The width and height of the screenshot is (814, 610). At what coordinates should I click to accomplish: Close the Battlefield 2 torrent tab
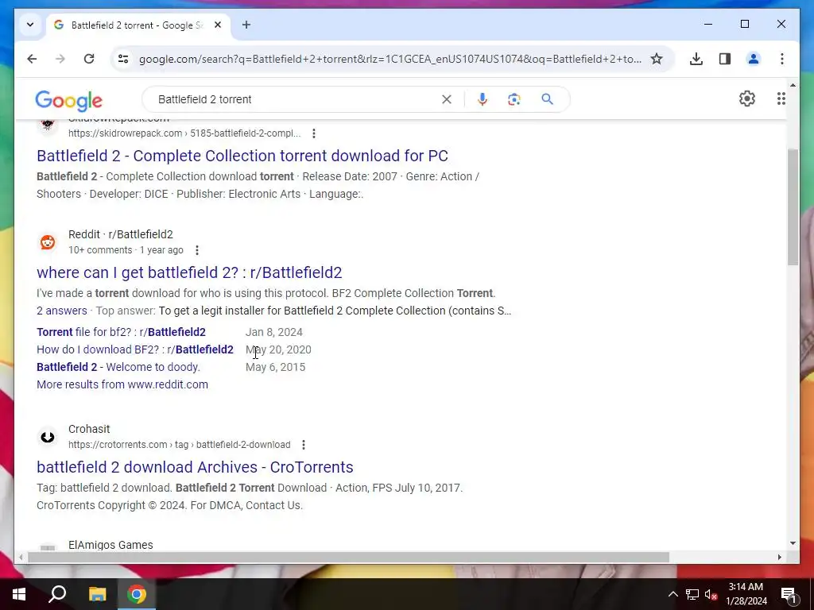(218, 25)
